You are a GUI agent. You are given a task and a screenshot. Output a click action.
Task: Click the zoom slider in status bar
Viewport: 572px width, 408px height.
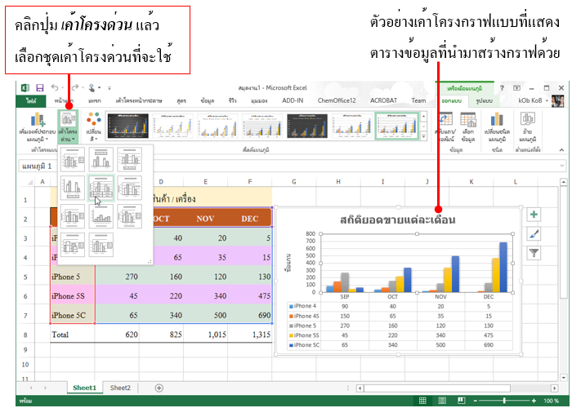coord(506,401)
